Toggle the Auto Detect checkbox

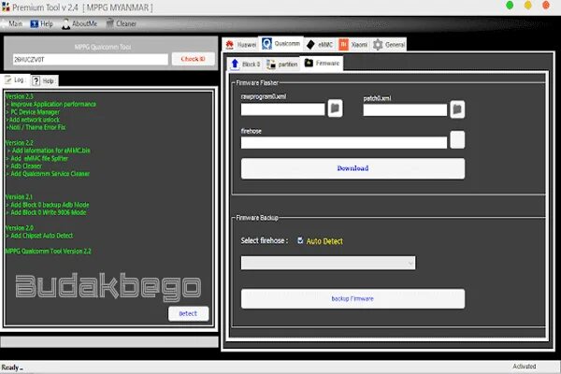pos(300,240)
